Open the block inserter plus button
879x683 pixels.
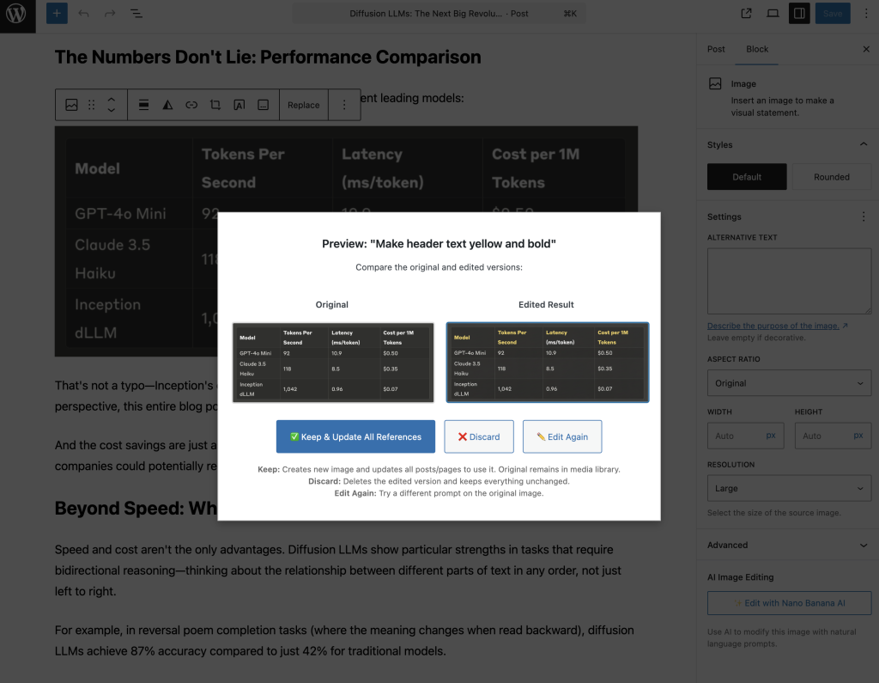(x=57, y=14)
